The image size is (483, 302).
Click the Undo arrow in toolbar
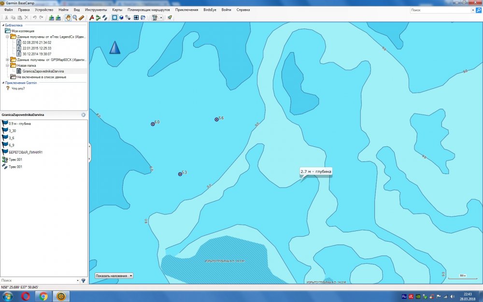click(x=34, y=17)
